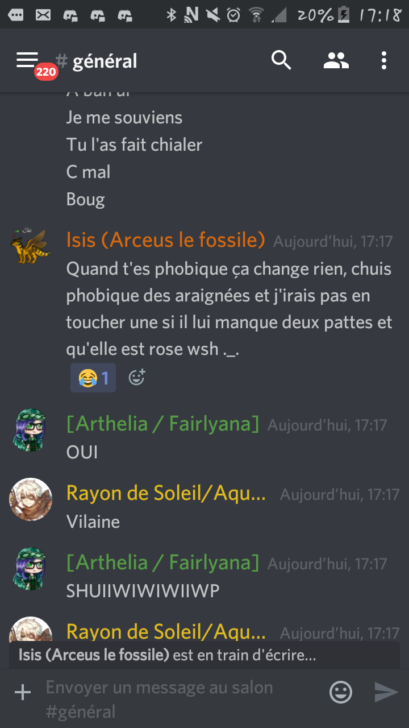The width and height of the screenshot is (409, 728).
Task: Open the emoji picker smiley
Action: click(341, 692)
